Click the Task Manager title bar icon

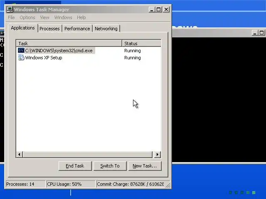point(10,10)
